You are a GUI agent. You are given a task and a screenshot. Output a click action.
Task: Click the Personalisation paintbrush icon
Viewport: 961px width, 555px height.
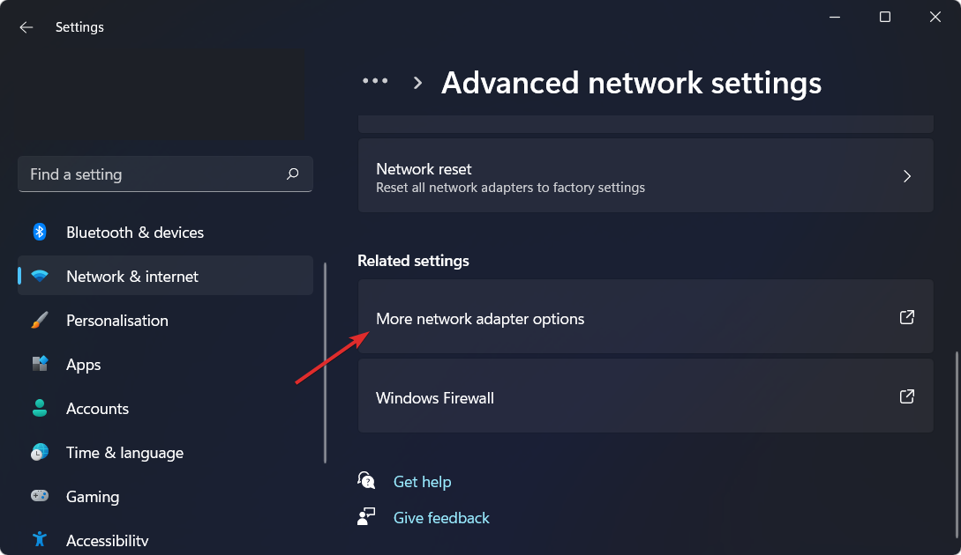click(40, 321)
